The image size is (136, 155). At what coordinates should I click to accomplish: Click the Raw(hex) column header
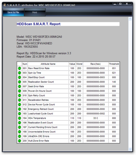95,64
